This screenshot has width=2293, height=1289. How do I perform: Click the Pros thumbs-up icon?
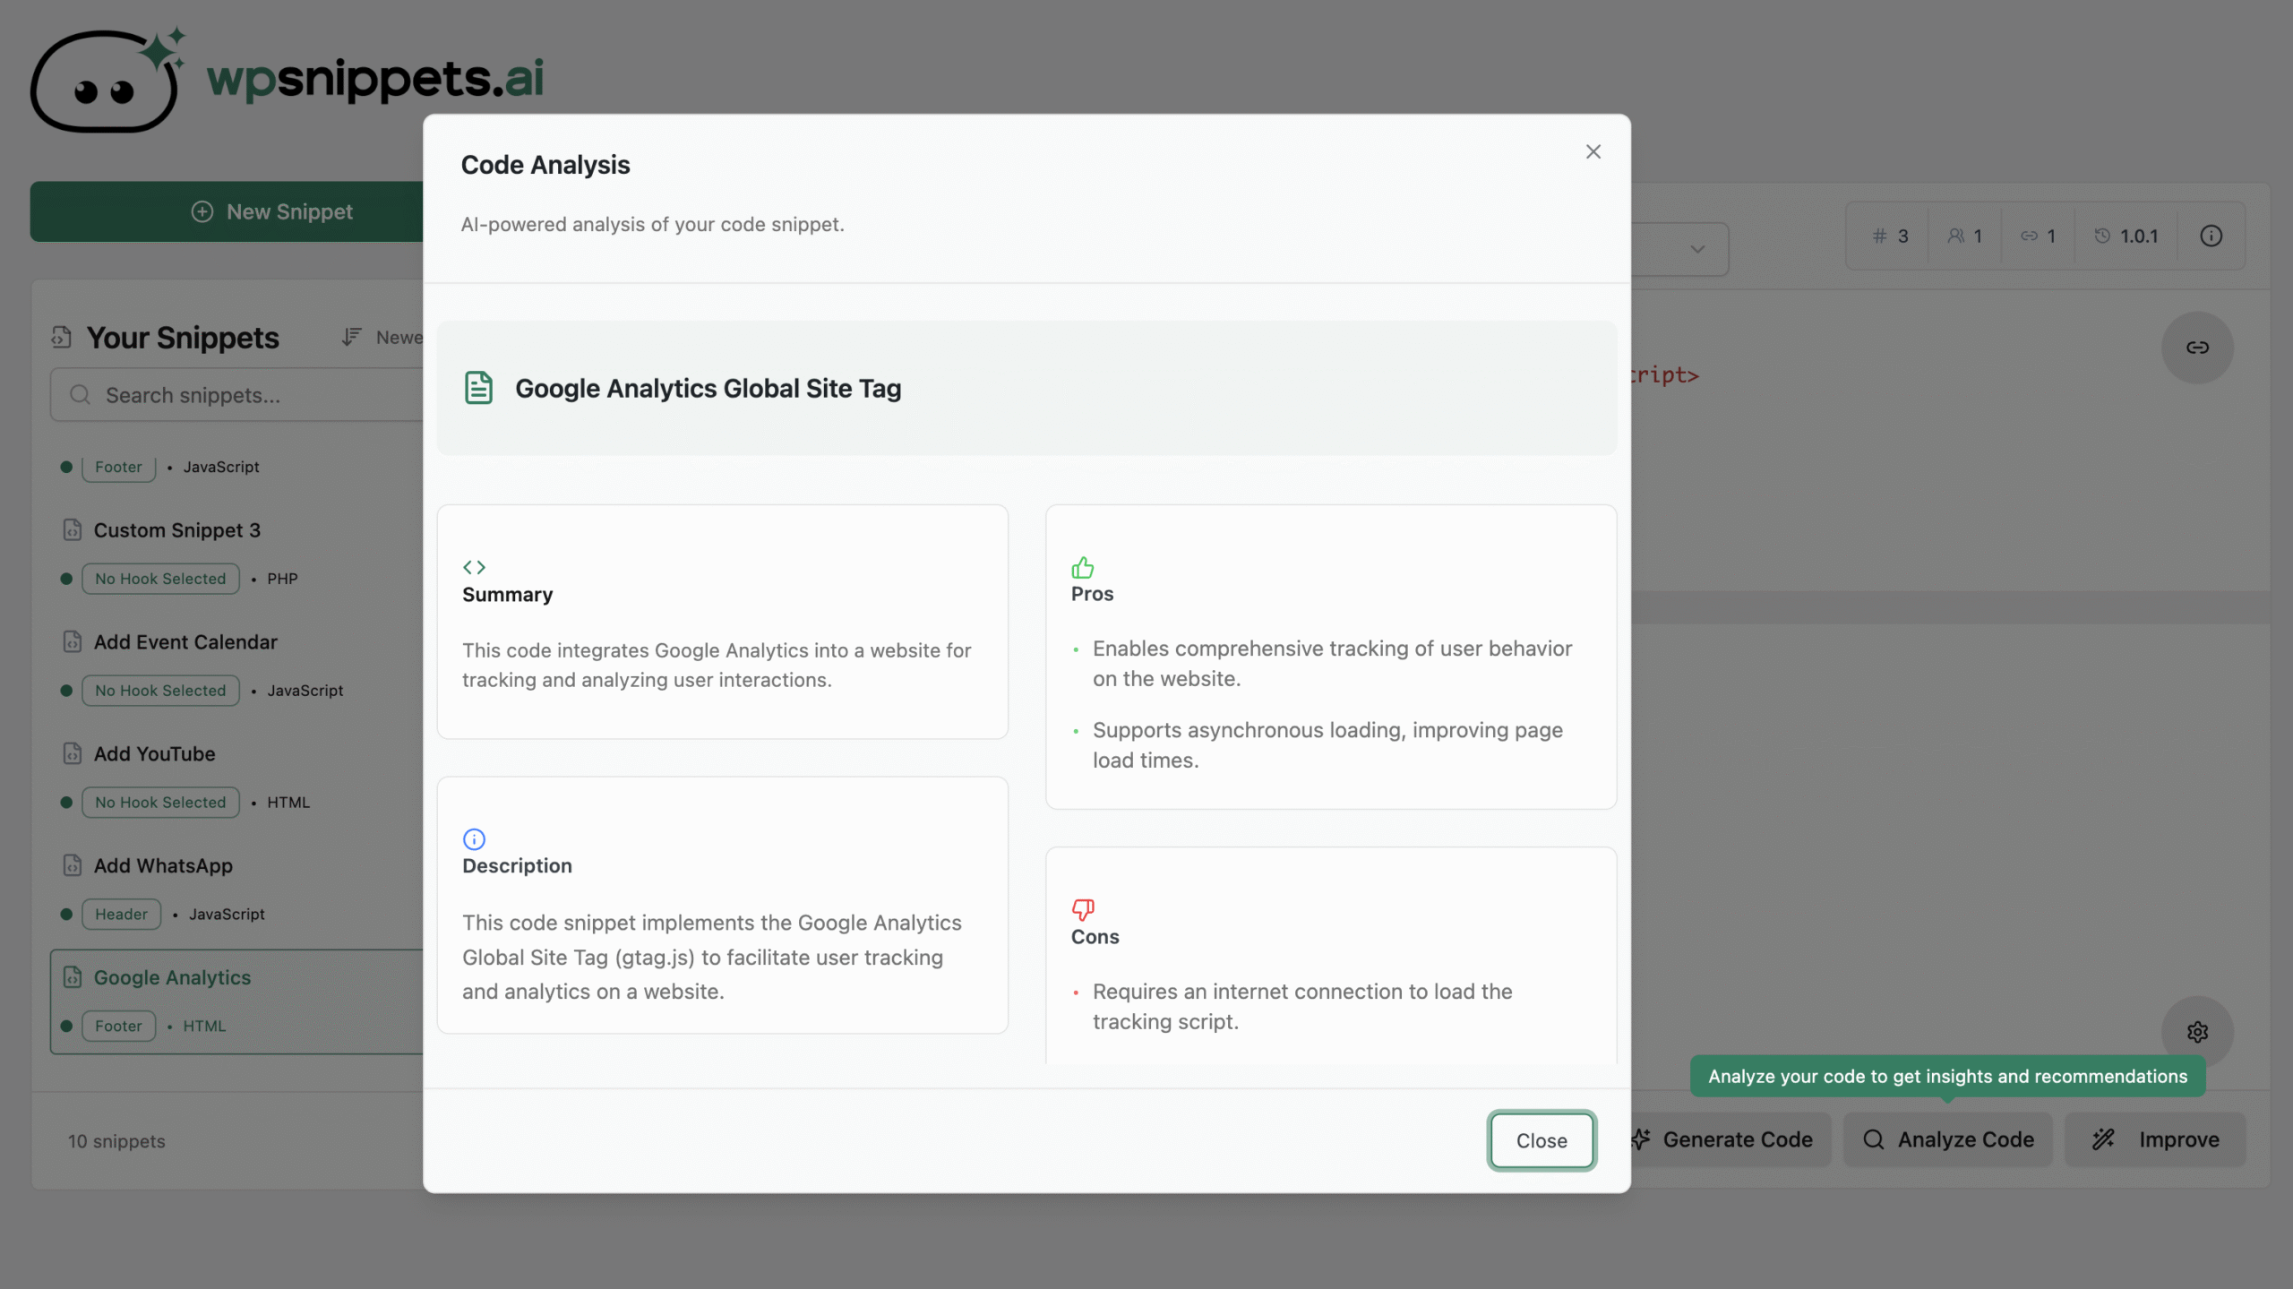1082,567
